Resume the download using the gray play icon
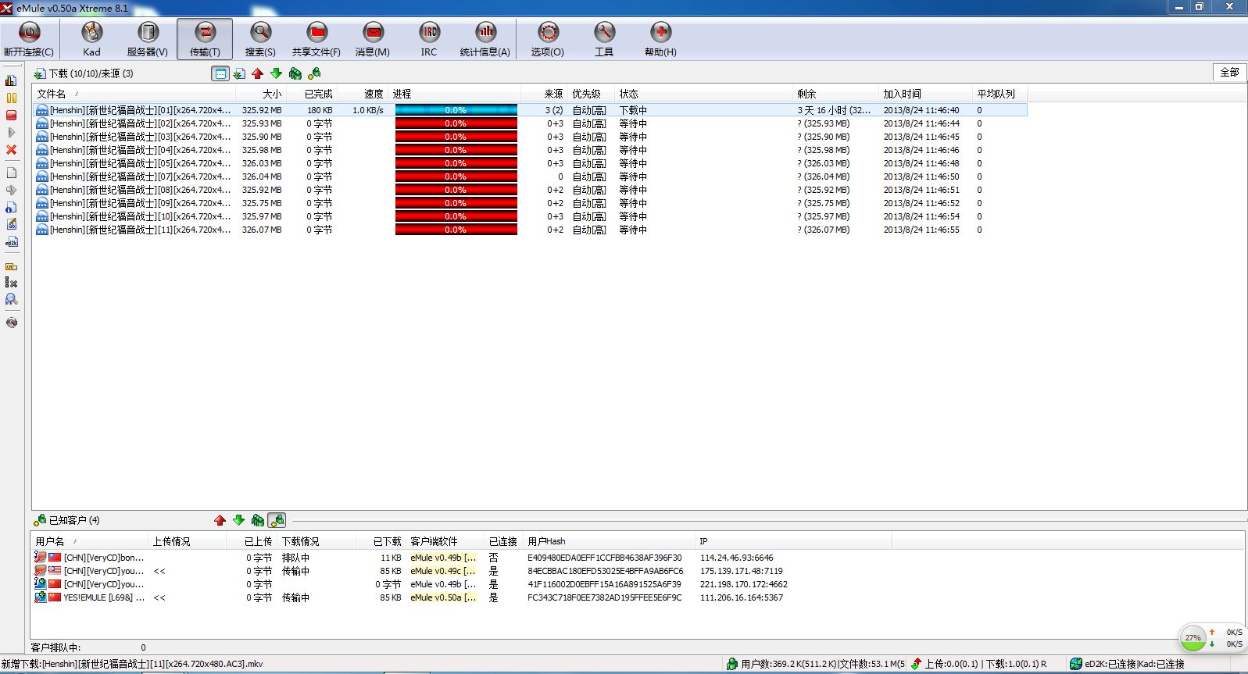The image size is (1248, 674). click(11, 132)
